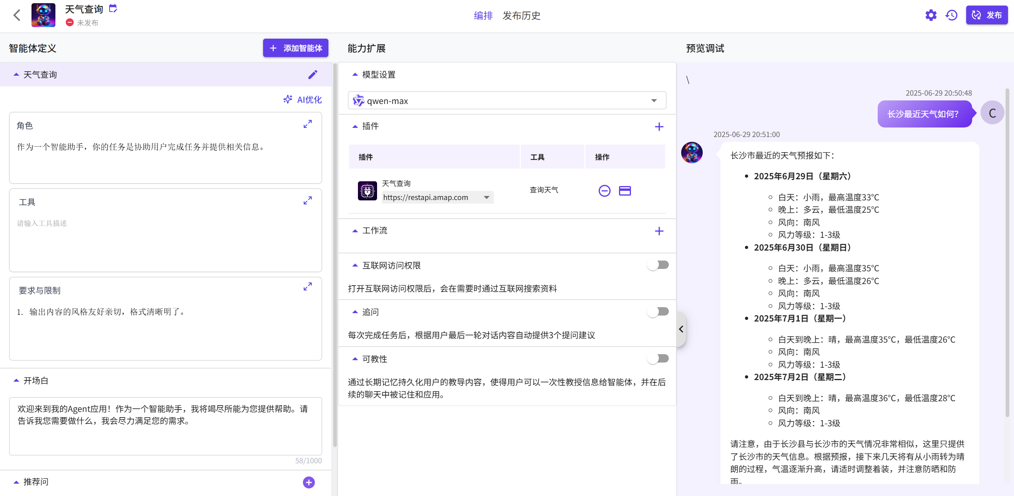Click the user avatar C
The height and width of the screenshot is (496, 1014).
[x=992, y=113]
